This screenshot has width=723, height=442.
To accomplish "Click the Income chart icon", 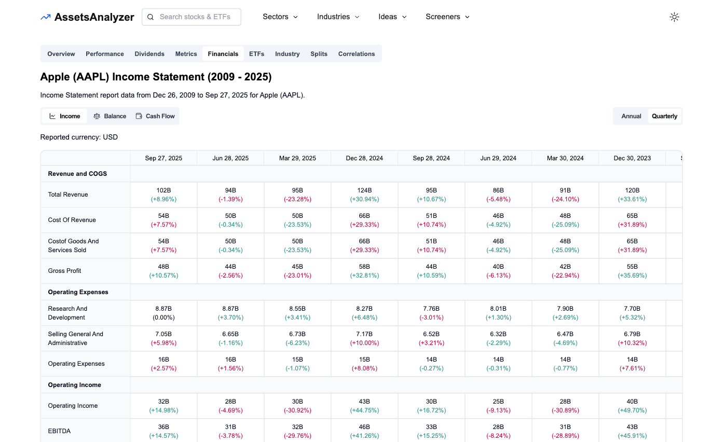I will point(52,116).
